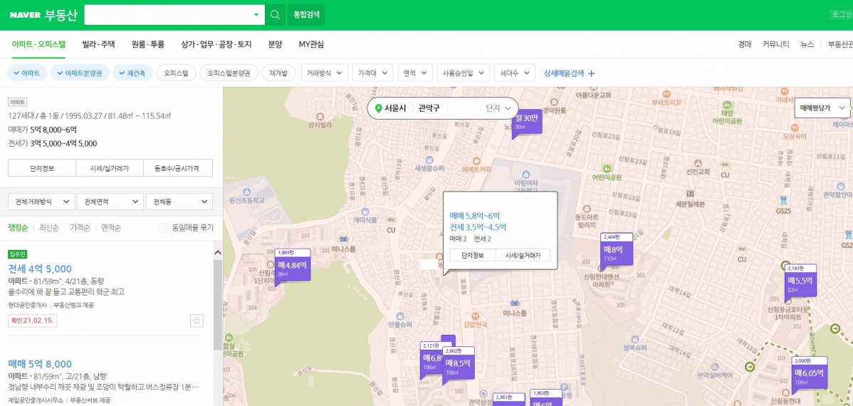Click the 에메트커피 map icon
The height and width of the screenshot is (406, 853).
click(476, 160)
